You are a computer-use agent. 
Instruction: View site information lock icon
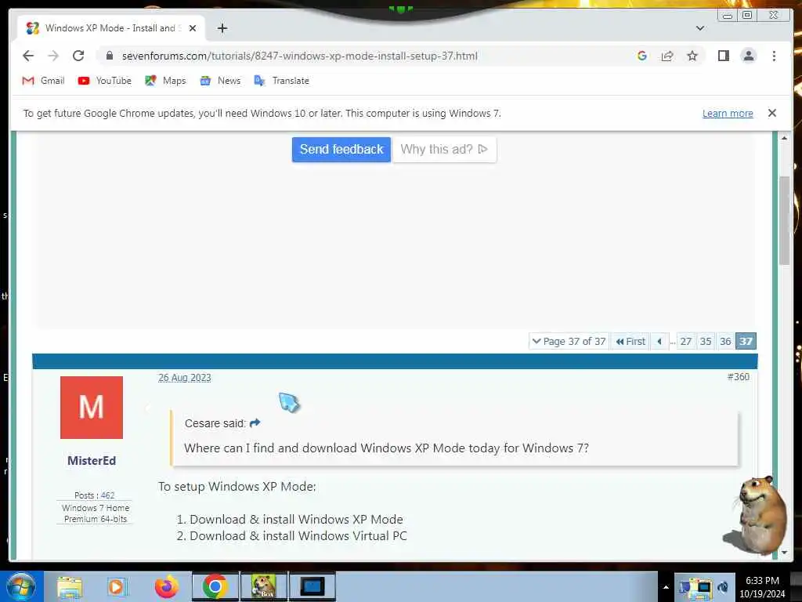tap(109, 56)
